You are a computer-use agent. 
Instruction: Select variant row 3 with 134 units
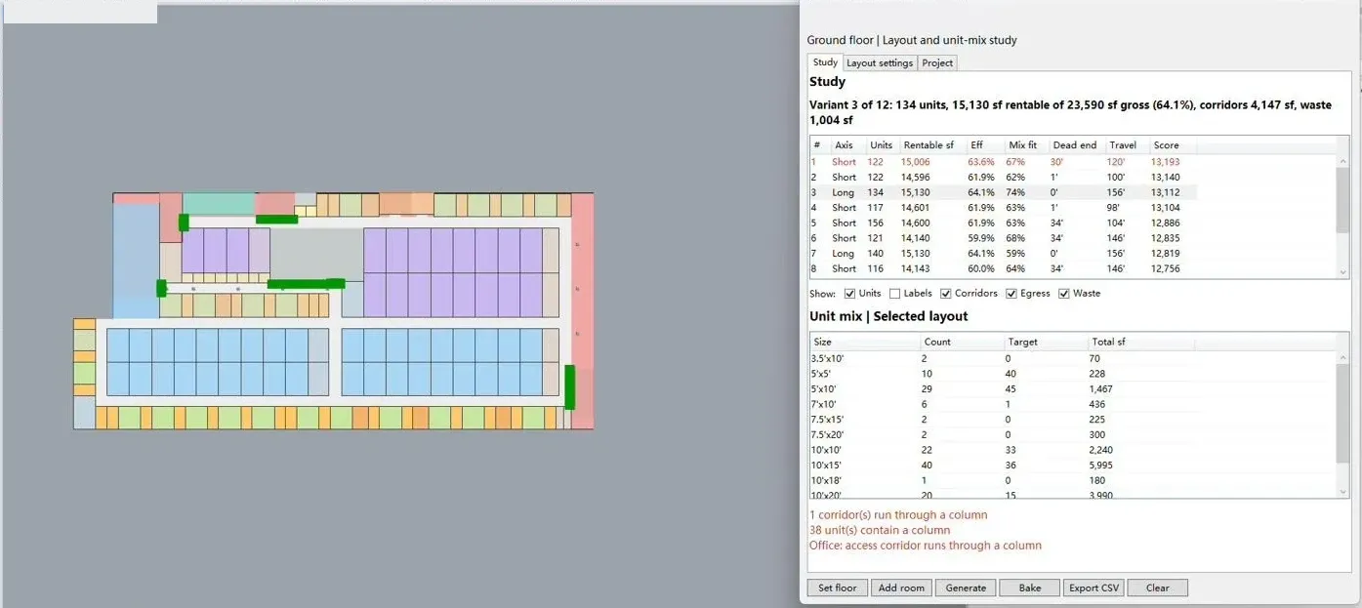1004,192
